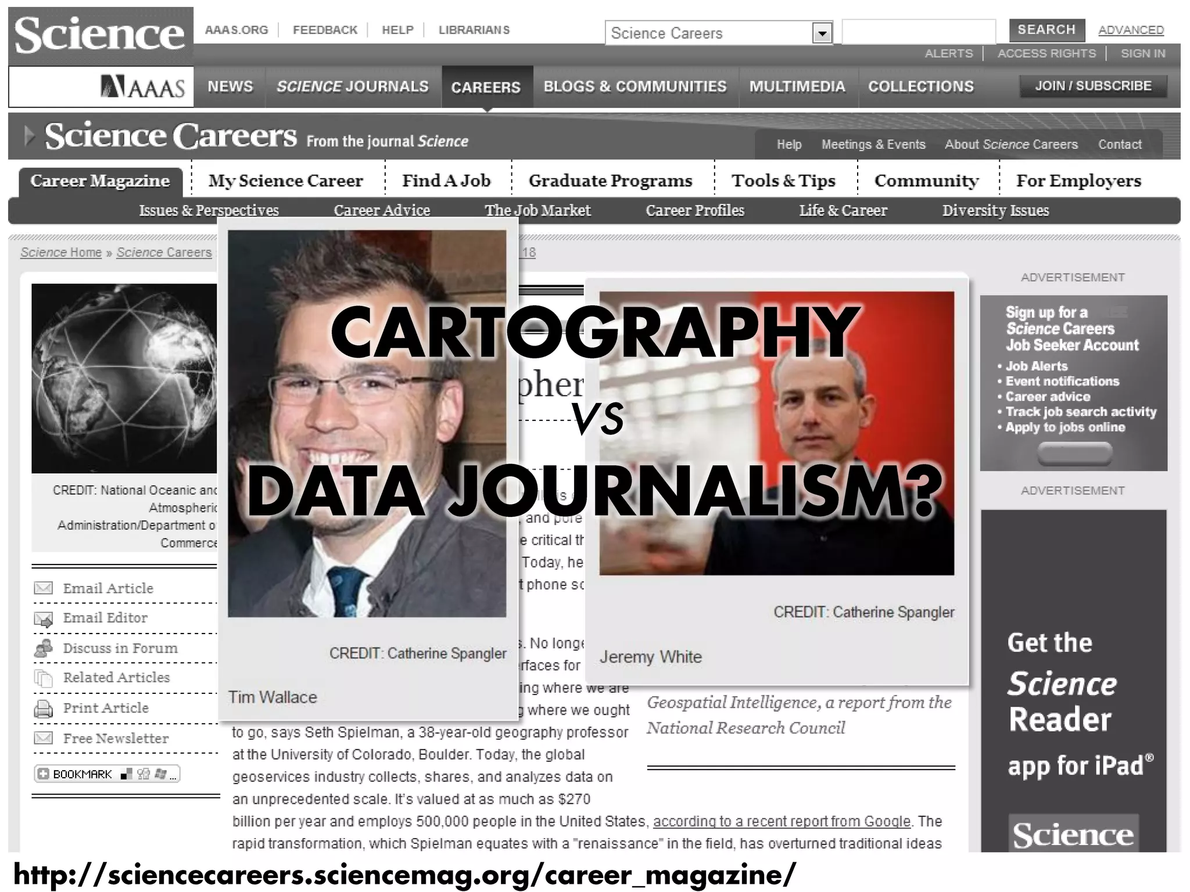Click the Science Reader iPad app advertisement
1190x892 pixels.
[x=1074, y=681]
